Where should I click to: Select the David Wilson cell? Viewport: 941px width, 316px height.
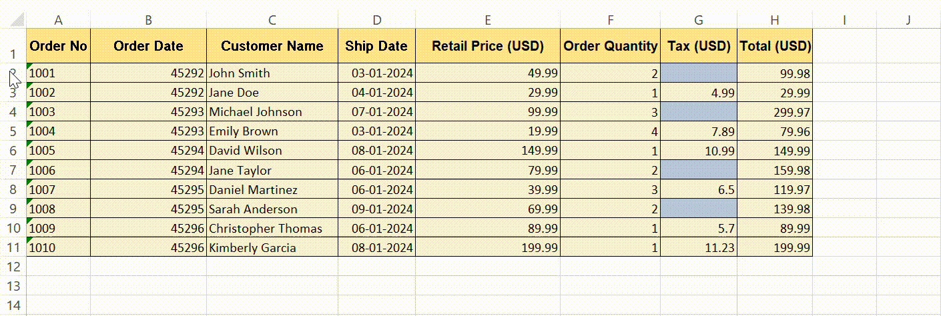[272, 151]
